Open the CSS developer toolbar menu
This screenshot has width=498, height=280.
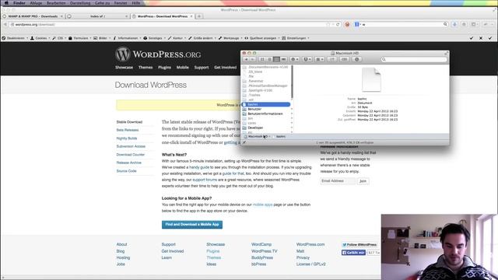(x=59, y=38)
